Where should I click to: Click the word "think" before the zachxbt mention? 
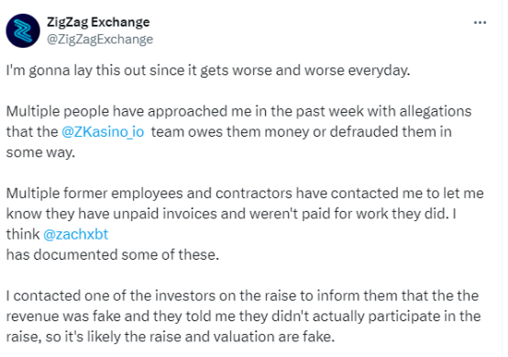click(23, 234)
